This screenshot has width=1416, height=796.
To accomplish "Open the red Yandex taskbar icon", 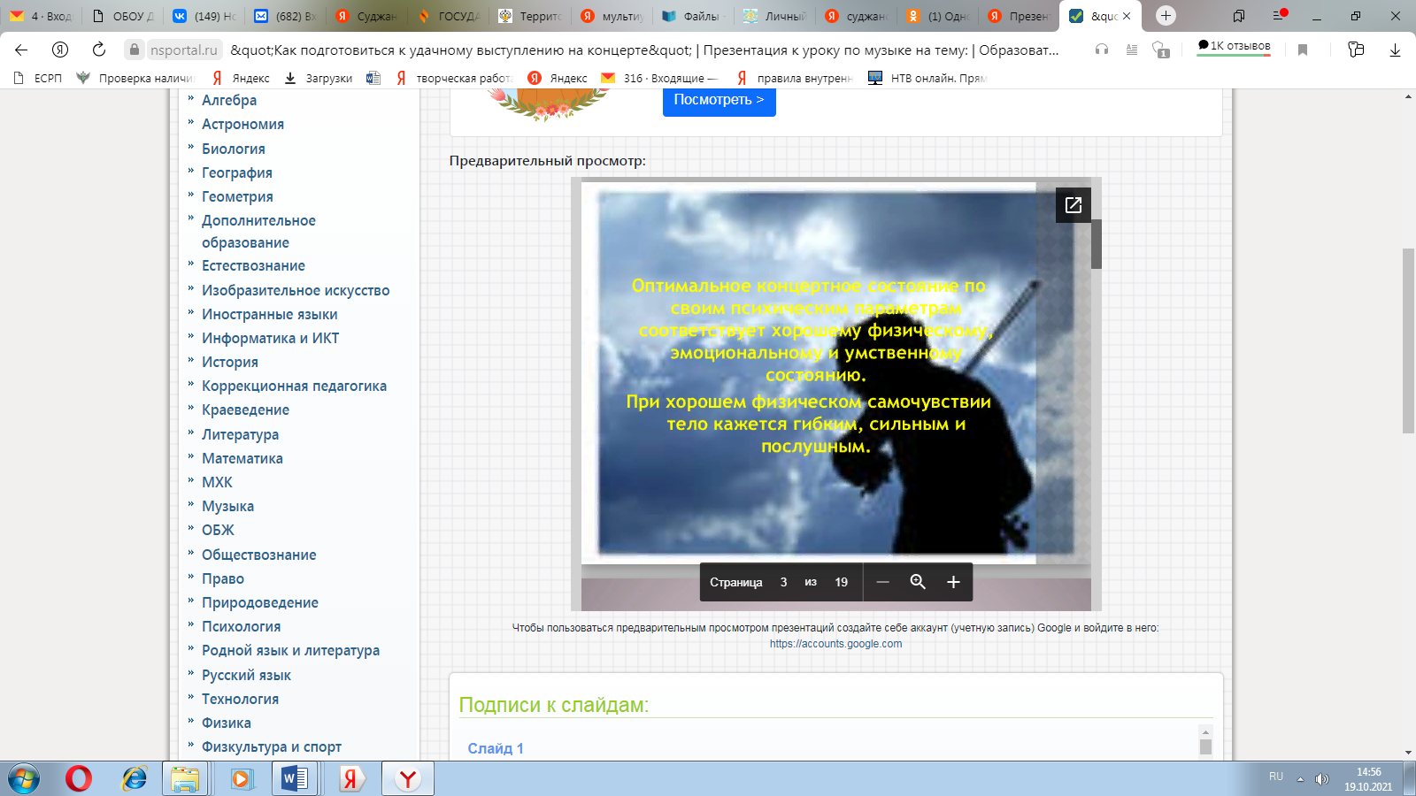I will 351,778.
